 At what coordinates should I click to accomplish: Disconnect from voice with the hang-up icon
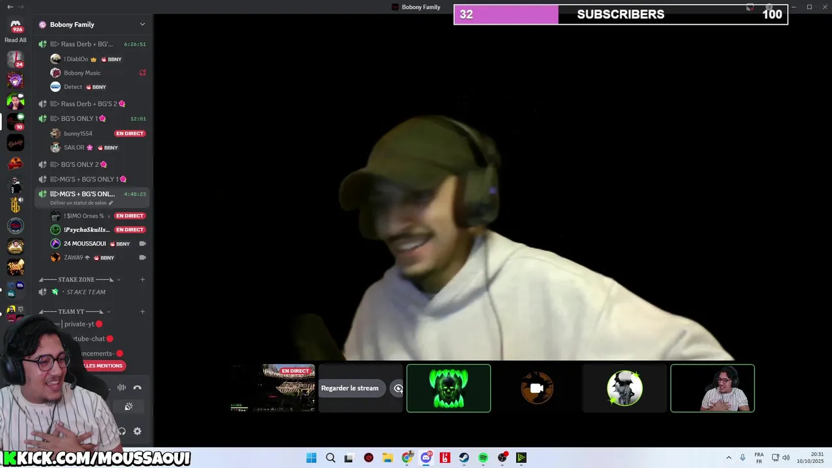[137, 387]
